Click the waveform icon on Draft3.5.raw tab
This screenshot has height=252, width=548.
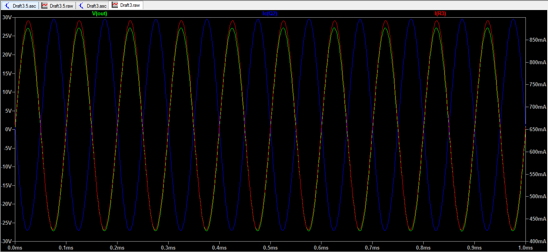coord(45,6)
